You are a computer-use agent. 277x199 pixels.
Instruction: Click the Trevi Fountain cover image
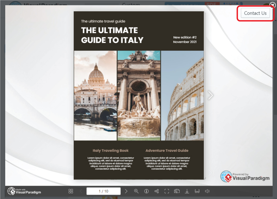click(x=139, y=95)
